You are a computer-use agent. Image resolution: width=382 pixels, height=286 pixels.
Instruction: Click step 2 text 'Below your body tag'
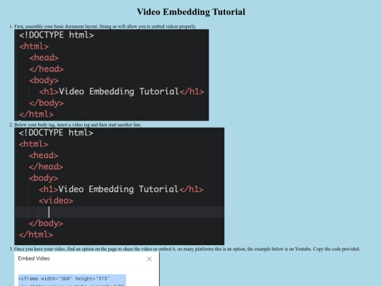(35, 124)
